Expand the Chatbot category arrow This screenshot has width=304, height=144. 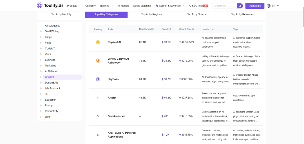click(x=41, y=77)
